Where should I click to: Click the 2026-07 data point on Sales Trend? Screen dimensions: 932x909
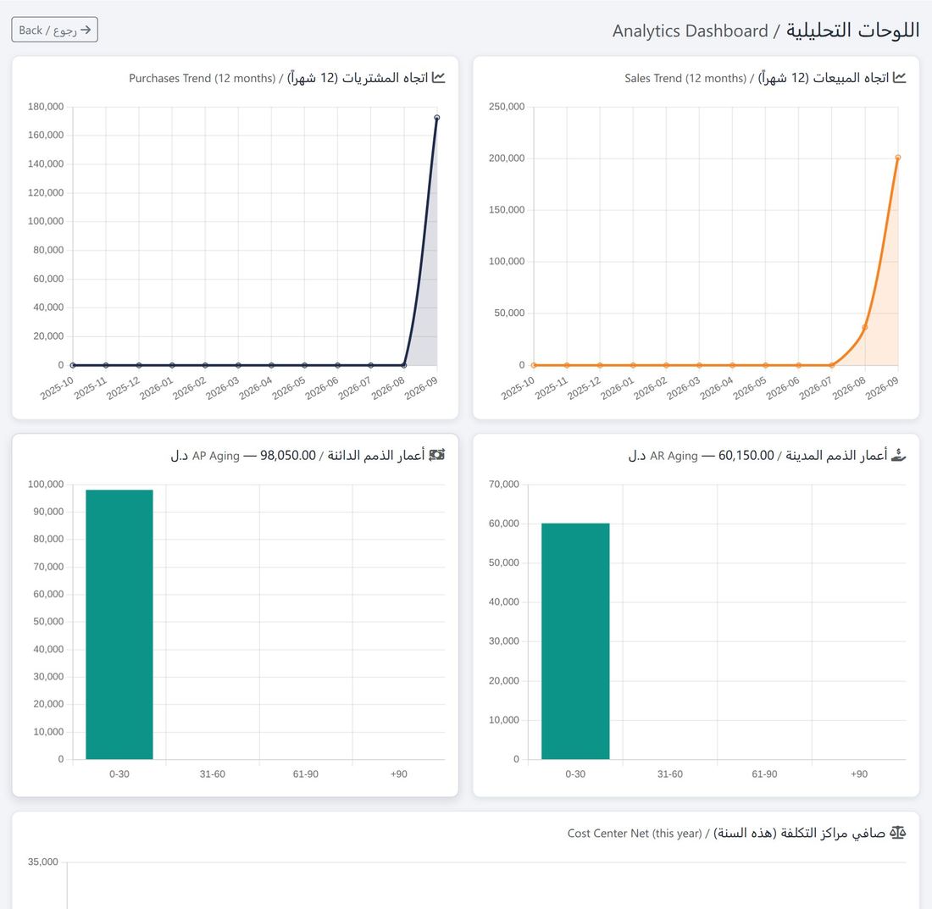pos(832,365)
